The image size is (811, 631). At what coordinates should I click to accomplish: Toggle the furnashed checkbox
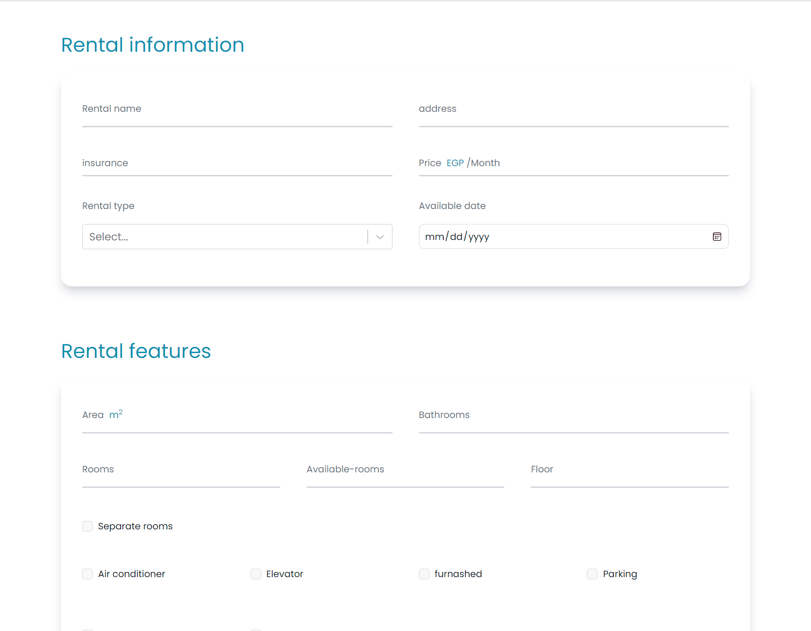(x=424, y=574)
